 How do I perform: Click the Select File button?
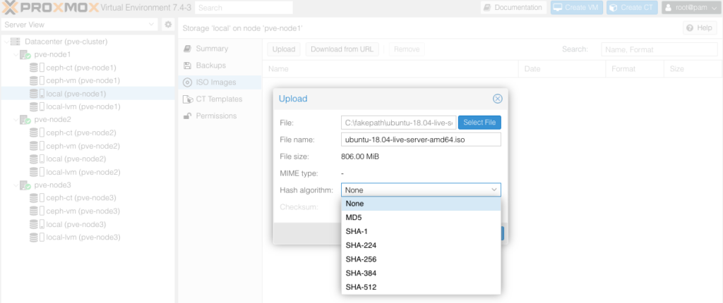479,123
